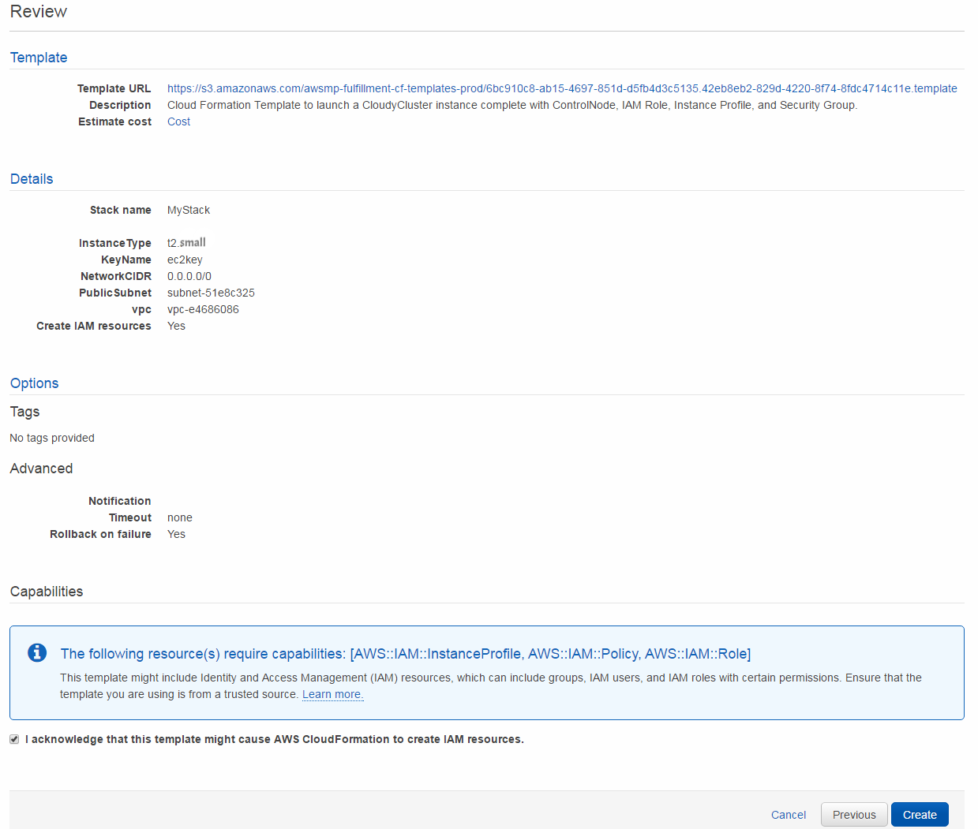Click the Advanced subsection heading
The height and width of the screenshot is (829, 978).
click(x=41, y=469)
